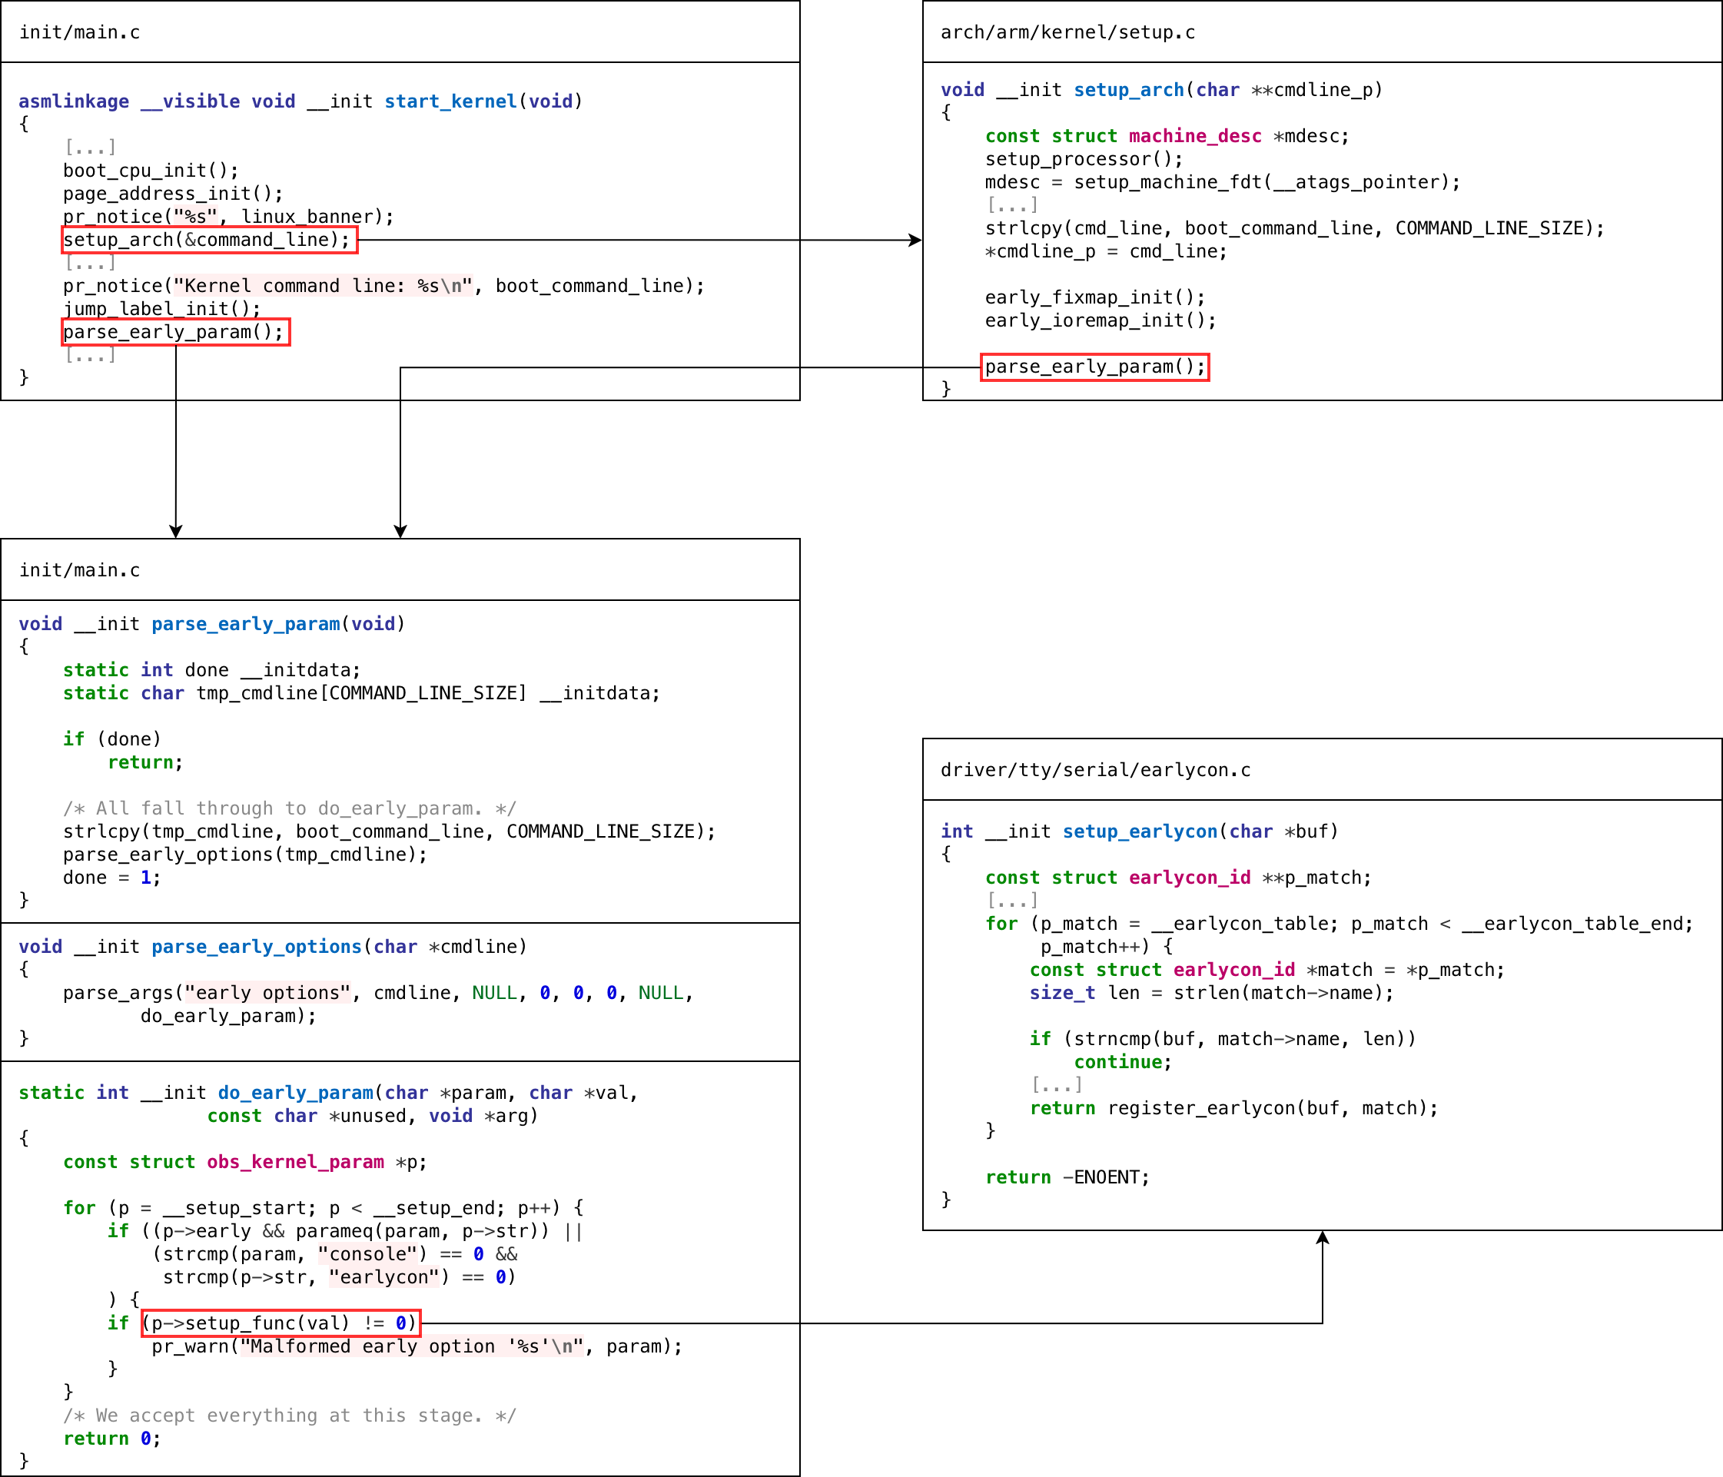The image size is (1723, 1477).
Task: Click the machine_desc struct type name
Action: point(1194,136)
